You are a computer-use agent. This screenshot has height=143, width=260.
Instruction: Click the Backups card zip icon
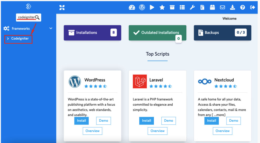(201, 33)
